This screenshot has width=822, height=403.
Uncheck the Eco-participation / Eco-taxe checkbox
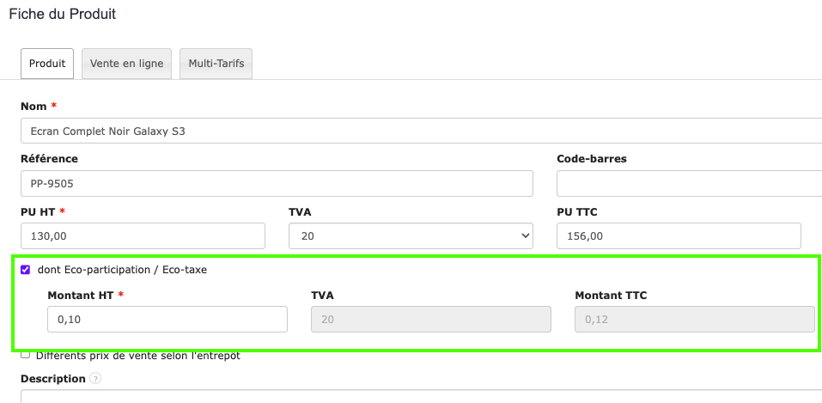point(26,270)
